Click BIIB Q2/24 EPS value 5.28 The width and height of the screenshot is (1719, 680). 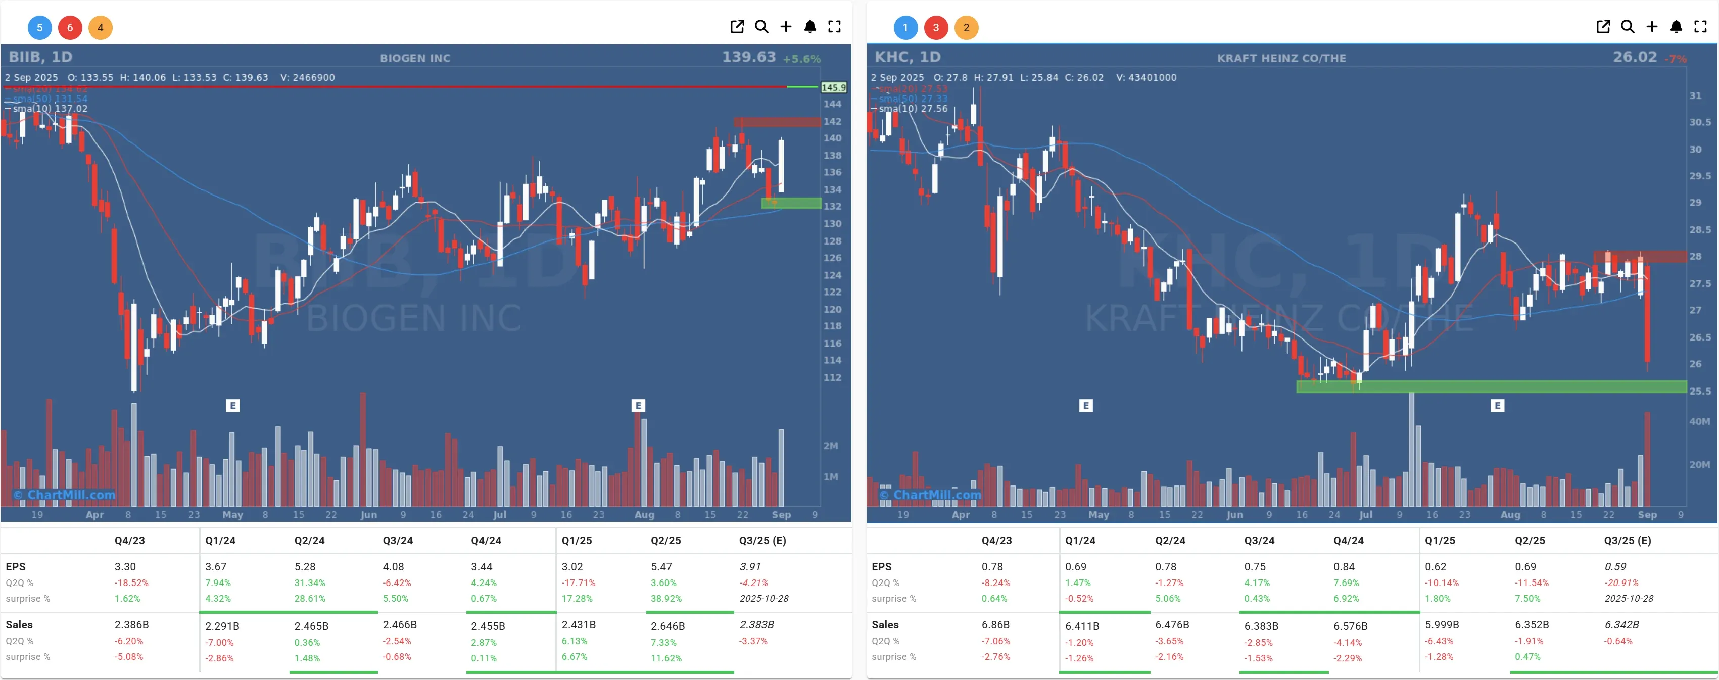point(305,566)
